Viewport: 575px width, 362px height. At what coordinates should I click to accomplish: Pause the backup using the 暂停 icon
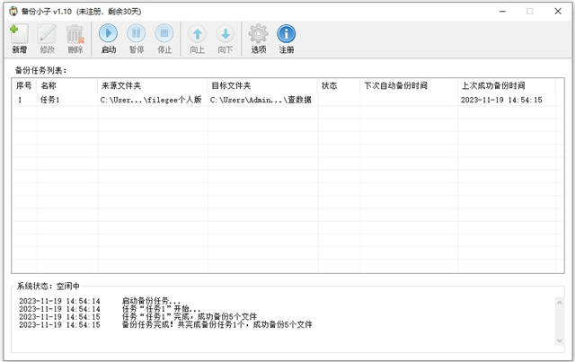click(x=137, y=36)
